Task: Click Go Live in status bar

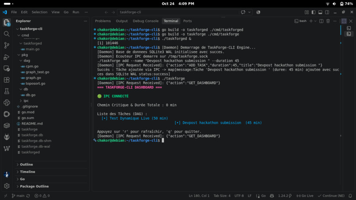Action: 305,196
